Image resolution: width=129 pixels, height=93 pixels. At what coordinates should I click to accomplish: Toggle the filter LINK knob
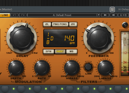88,67
